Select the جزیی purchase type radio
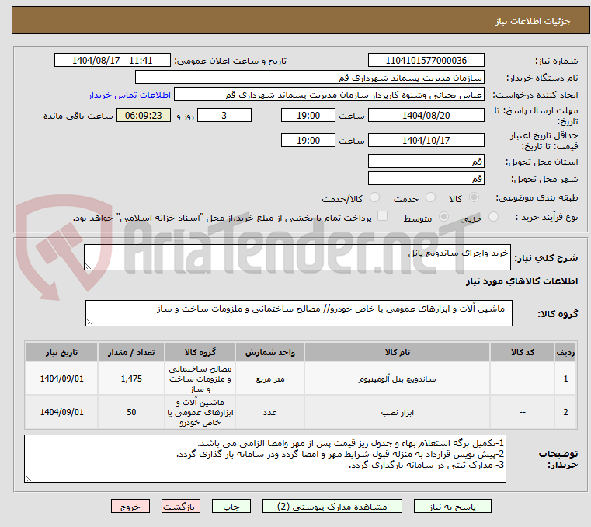 493,217
